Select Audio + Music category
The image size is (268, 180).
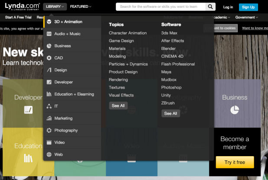72,34
